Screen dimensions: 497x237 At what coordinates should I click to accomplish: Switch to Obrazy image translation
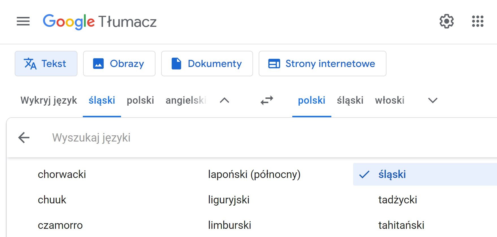[119, 64]
